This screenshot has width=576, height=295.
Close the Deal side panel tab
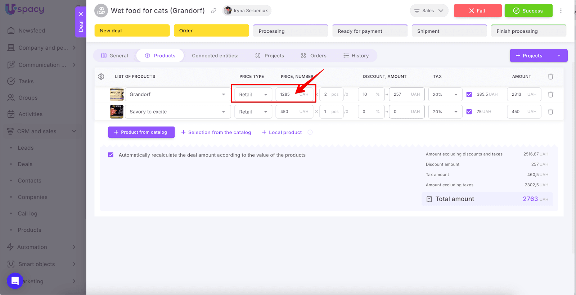(81, 14)
